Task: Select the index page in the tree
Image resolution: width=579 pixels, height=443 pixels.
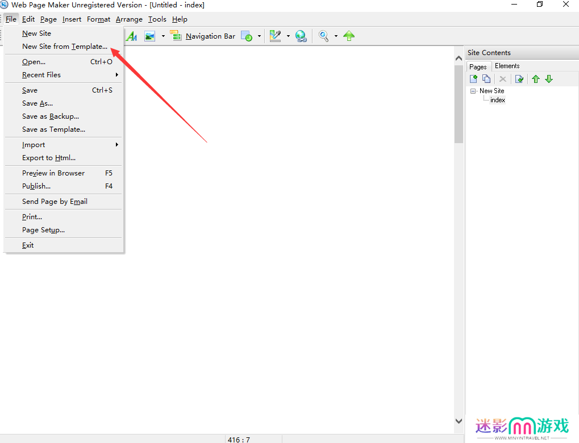Action: [x=497, y=100]
